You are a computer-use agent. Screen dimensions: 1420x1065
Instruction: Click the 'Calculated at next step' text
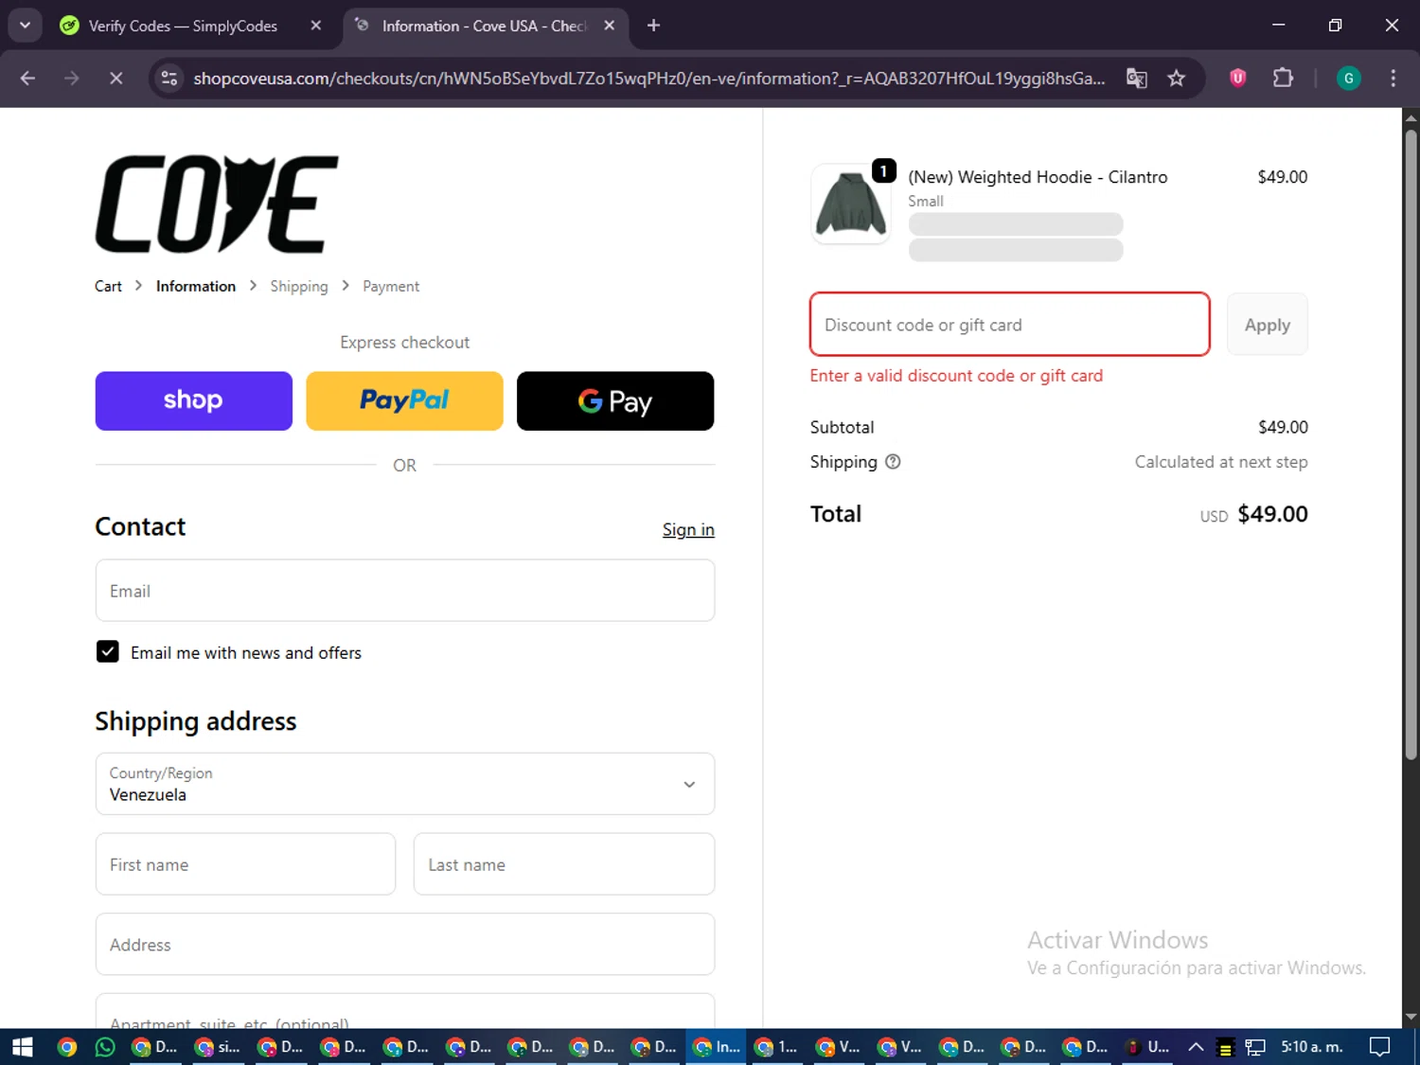tap(1221, 462)
